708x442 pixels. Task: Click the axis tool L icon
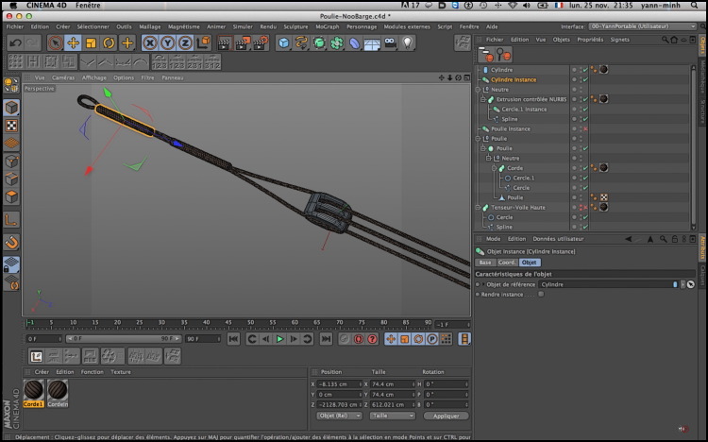[11, 220]
